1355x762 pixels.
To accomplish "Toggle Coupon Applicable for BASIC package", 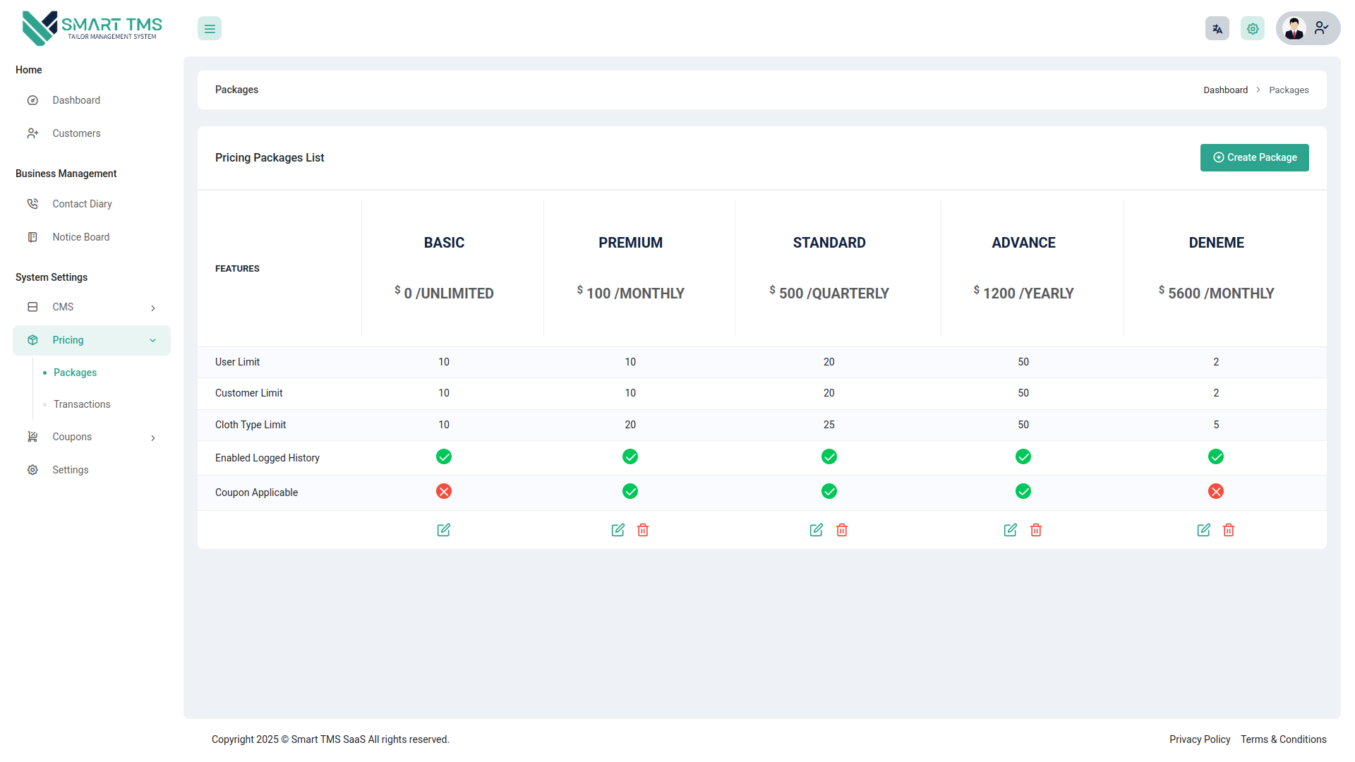I will 443,492.
